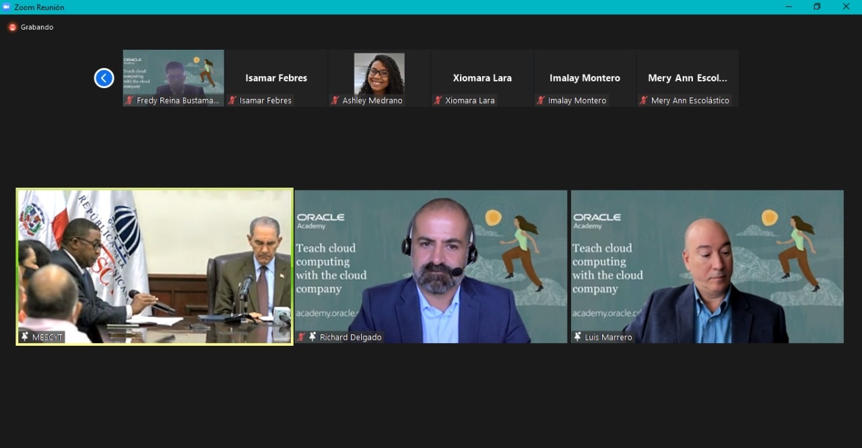The height and width of the screenshot is (448, 862).
Task: Click muted mic icon for Ashley Medrano
Action: tap(335, 100)
